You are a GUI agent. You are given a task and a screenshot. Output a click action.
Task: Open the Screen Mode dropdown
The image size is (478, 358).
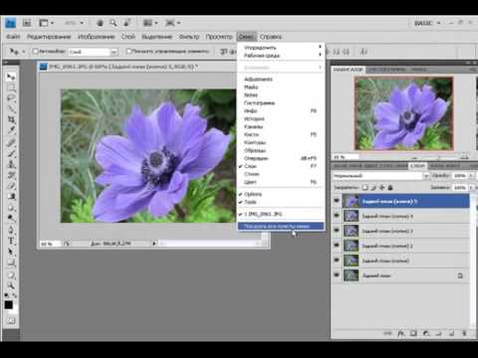172,23
